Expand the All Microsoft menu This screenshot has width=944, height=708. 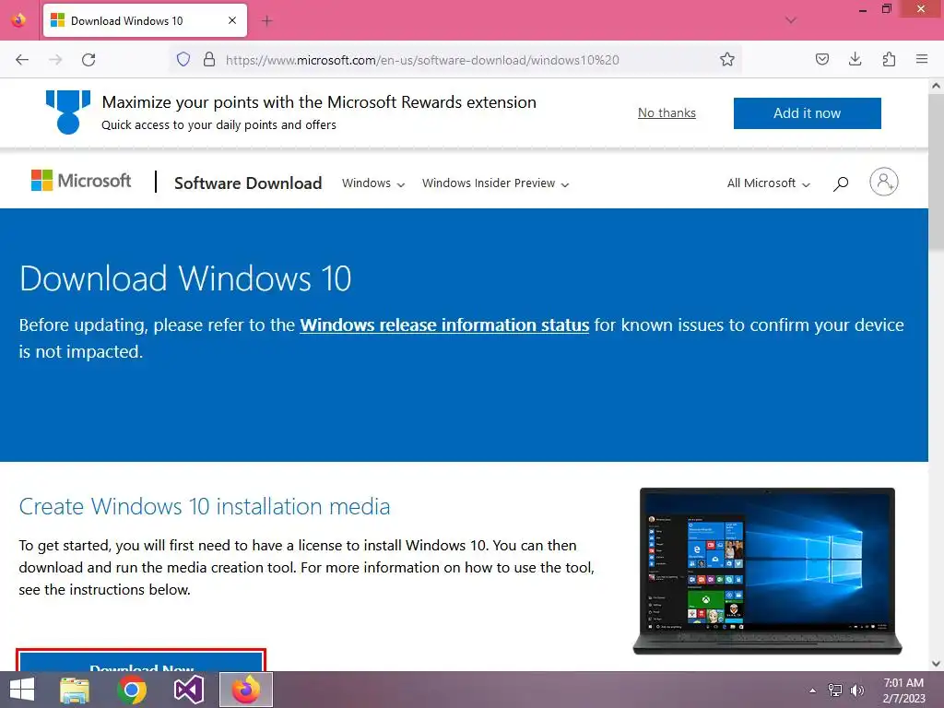point(768,183)
